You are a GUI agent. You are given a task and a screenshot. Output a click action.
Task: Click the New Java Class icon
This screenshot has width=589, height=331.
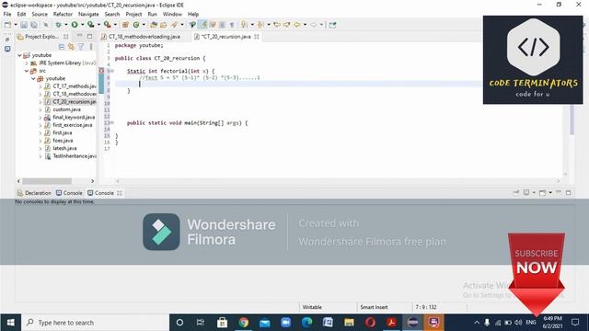click(x=136, y=25)
